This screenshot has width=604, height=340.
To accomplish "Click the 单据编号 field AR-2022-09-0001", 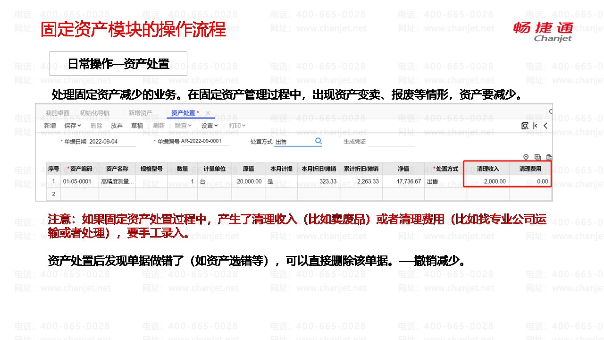I will (204, 141).
